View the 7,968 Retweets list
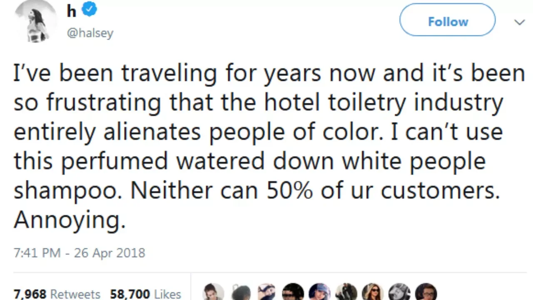Screen dimensions: 533x300 pos(57,294)
